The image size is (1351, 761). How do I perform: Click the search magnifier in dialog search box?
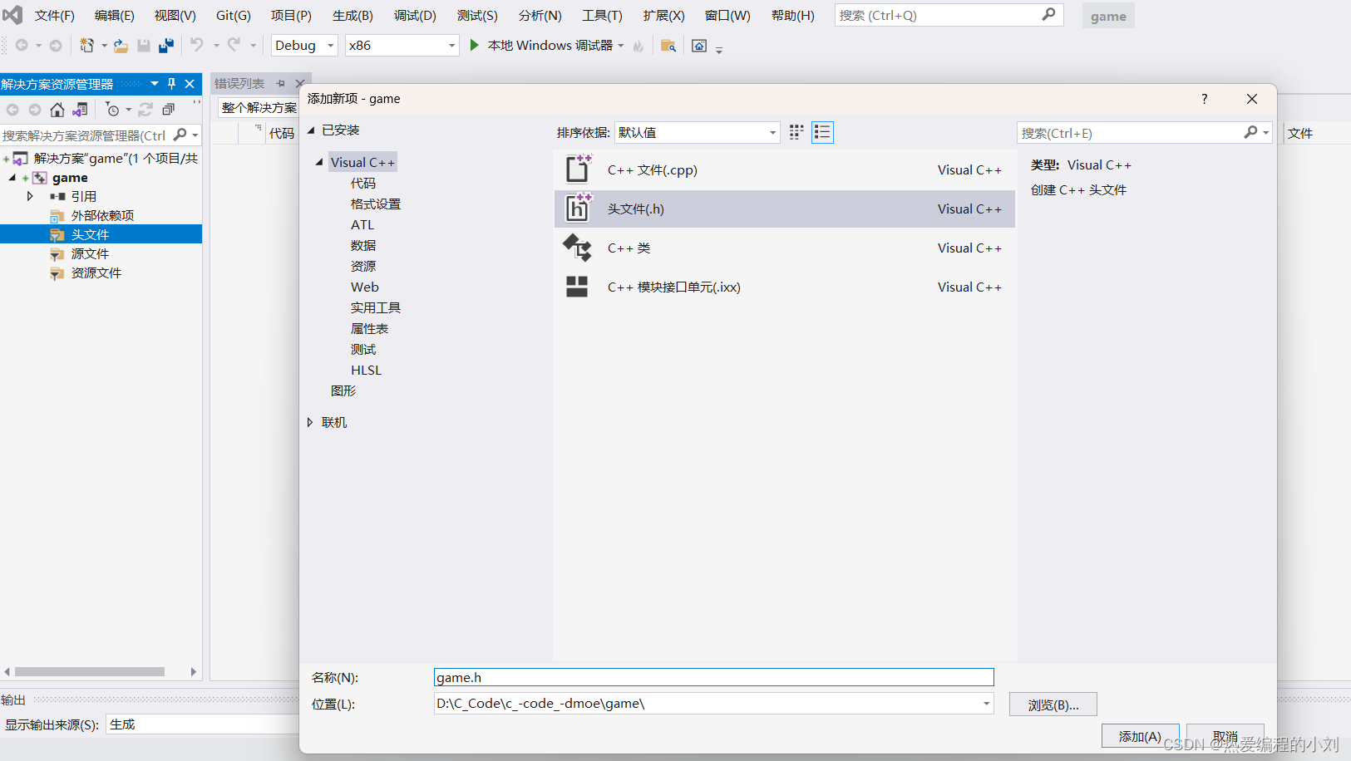click(x=1250, y=132)
